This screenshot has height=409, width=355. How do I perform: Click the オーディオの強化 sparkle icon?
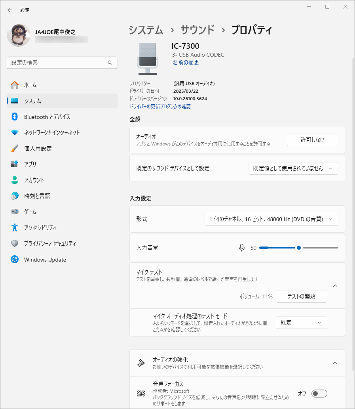click(x=141, y=363)
